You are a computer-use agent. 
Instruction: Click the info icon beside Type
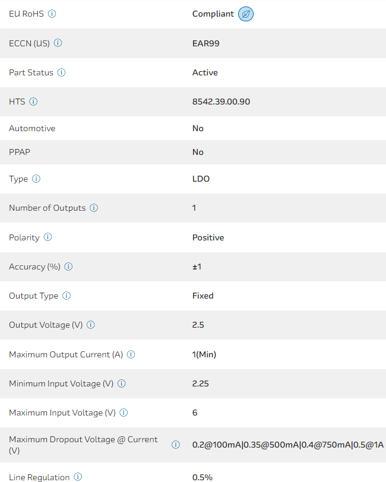tap(36, 179)
